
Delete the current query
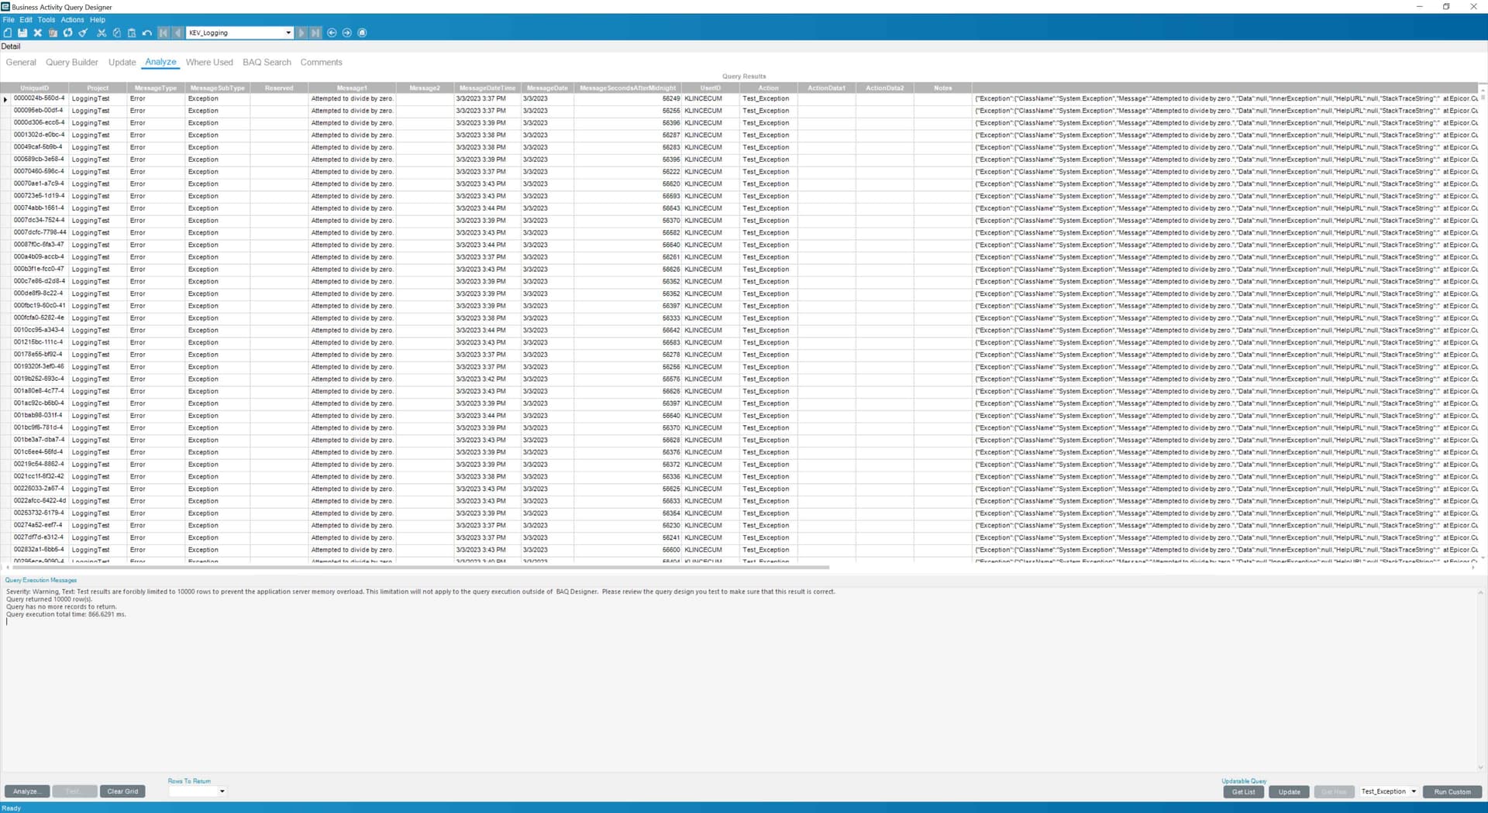coord(37,33)
